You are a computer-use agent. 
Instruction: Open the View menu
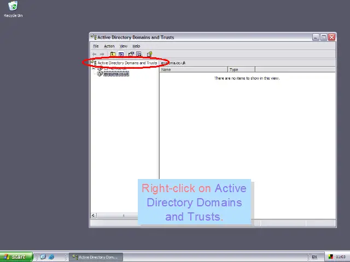(x=124, y=46)
